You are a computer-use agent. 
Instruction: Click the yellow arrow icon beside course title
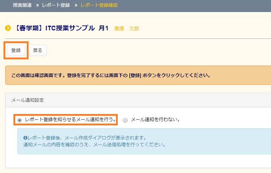point(8,28)
